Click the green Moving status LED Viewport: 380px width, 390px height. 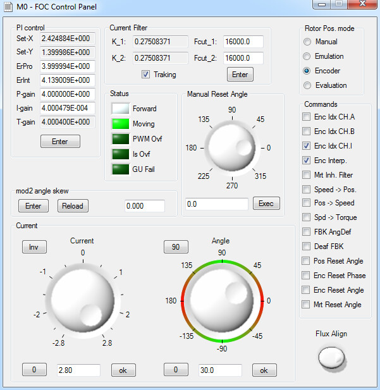click(x=120, y=124)
